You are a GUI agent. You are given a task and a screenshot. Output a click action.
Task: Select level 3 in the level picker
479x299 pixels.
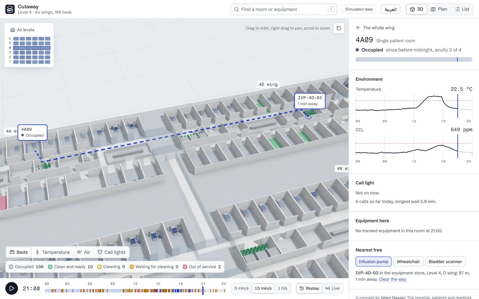[32, 53]
